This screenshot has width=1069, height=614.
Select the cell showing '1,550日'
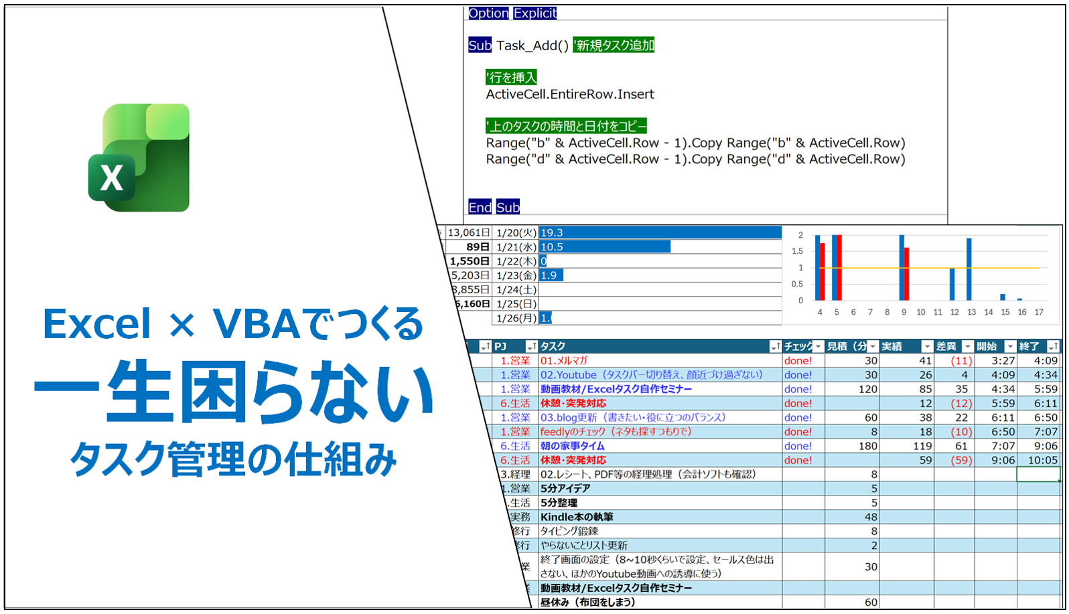468,261
